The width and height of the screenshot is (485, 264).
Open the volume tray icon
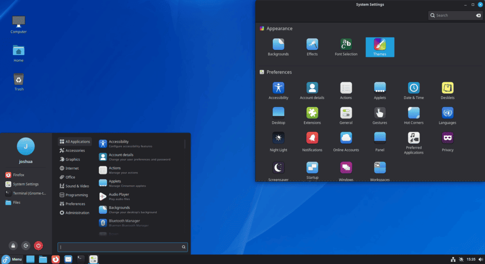tap(480, 259)
